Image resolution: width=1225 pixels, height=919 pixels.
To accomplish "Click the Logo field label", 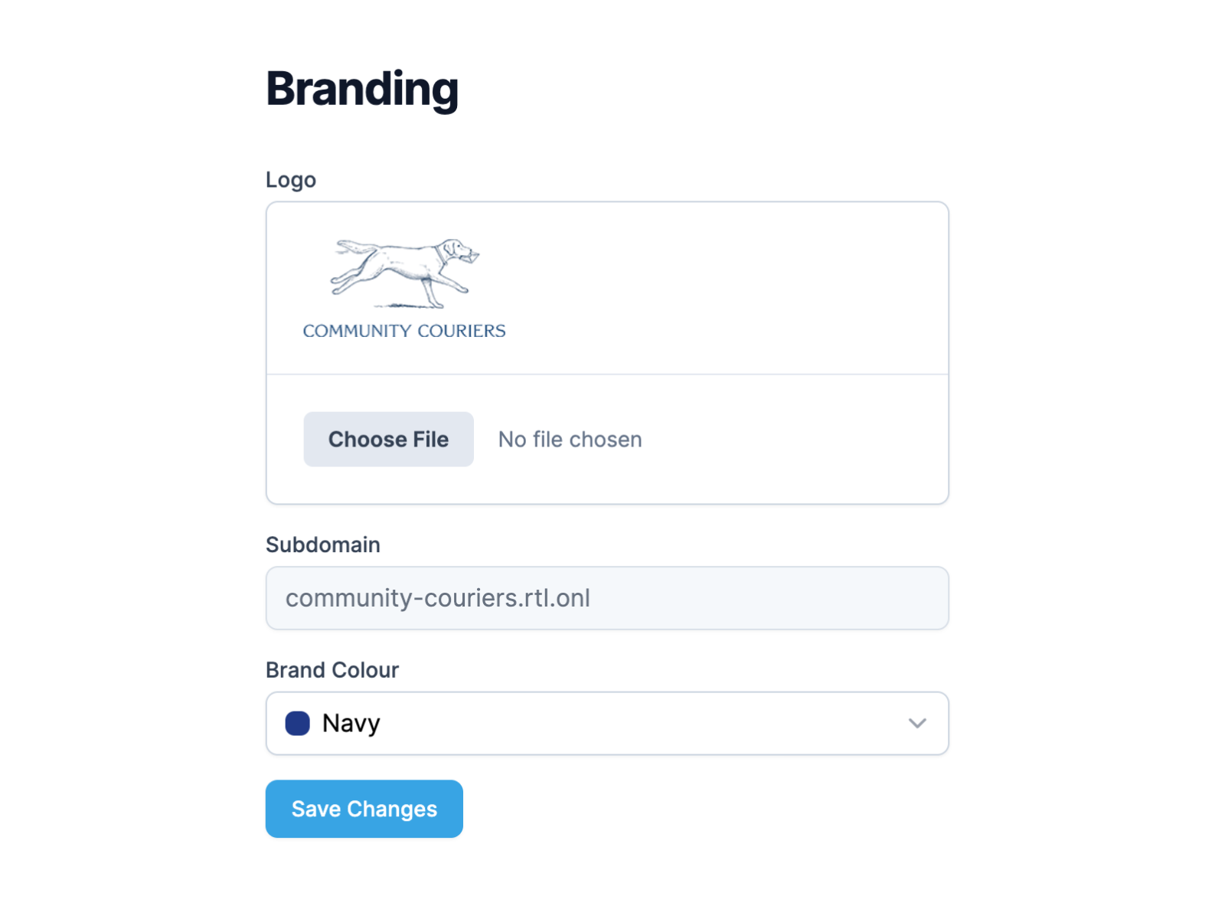I will (x=290, y=180).
